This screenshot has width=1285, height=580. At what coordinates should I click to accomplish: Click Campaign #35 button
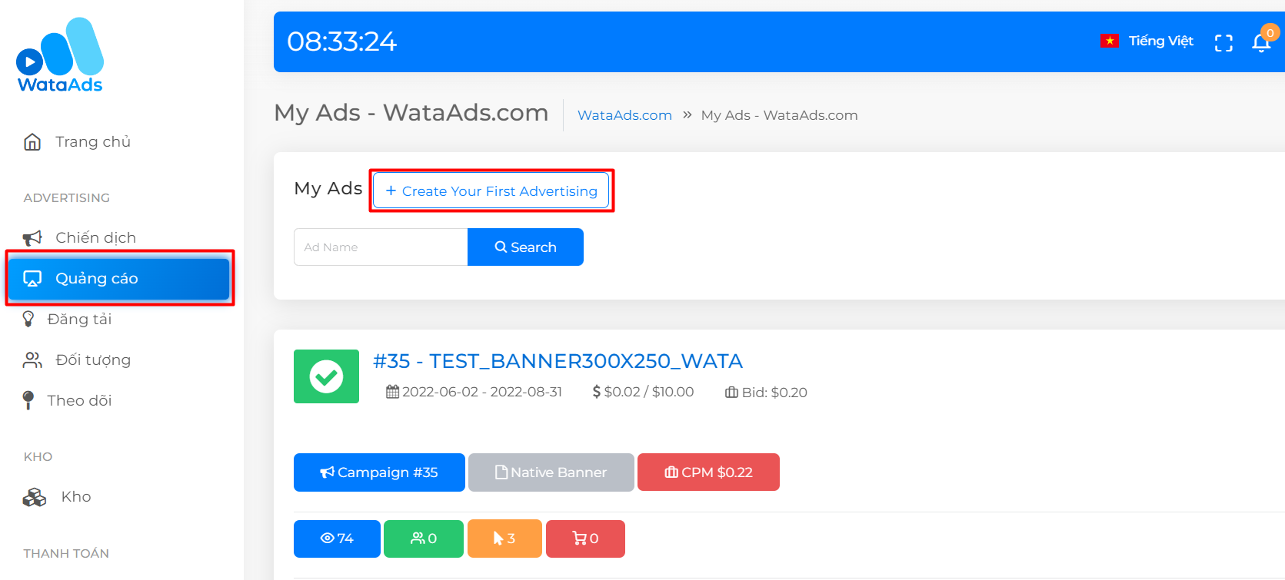pos(379,472)
